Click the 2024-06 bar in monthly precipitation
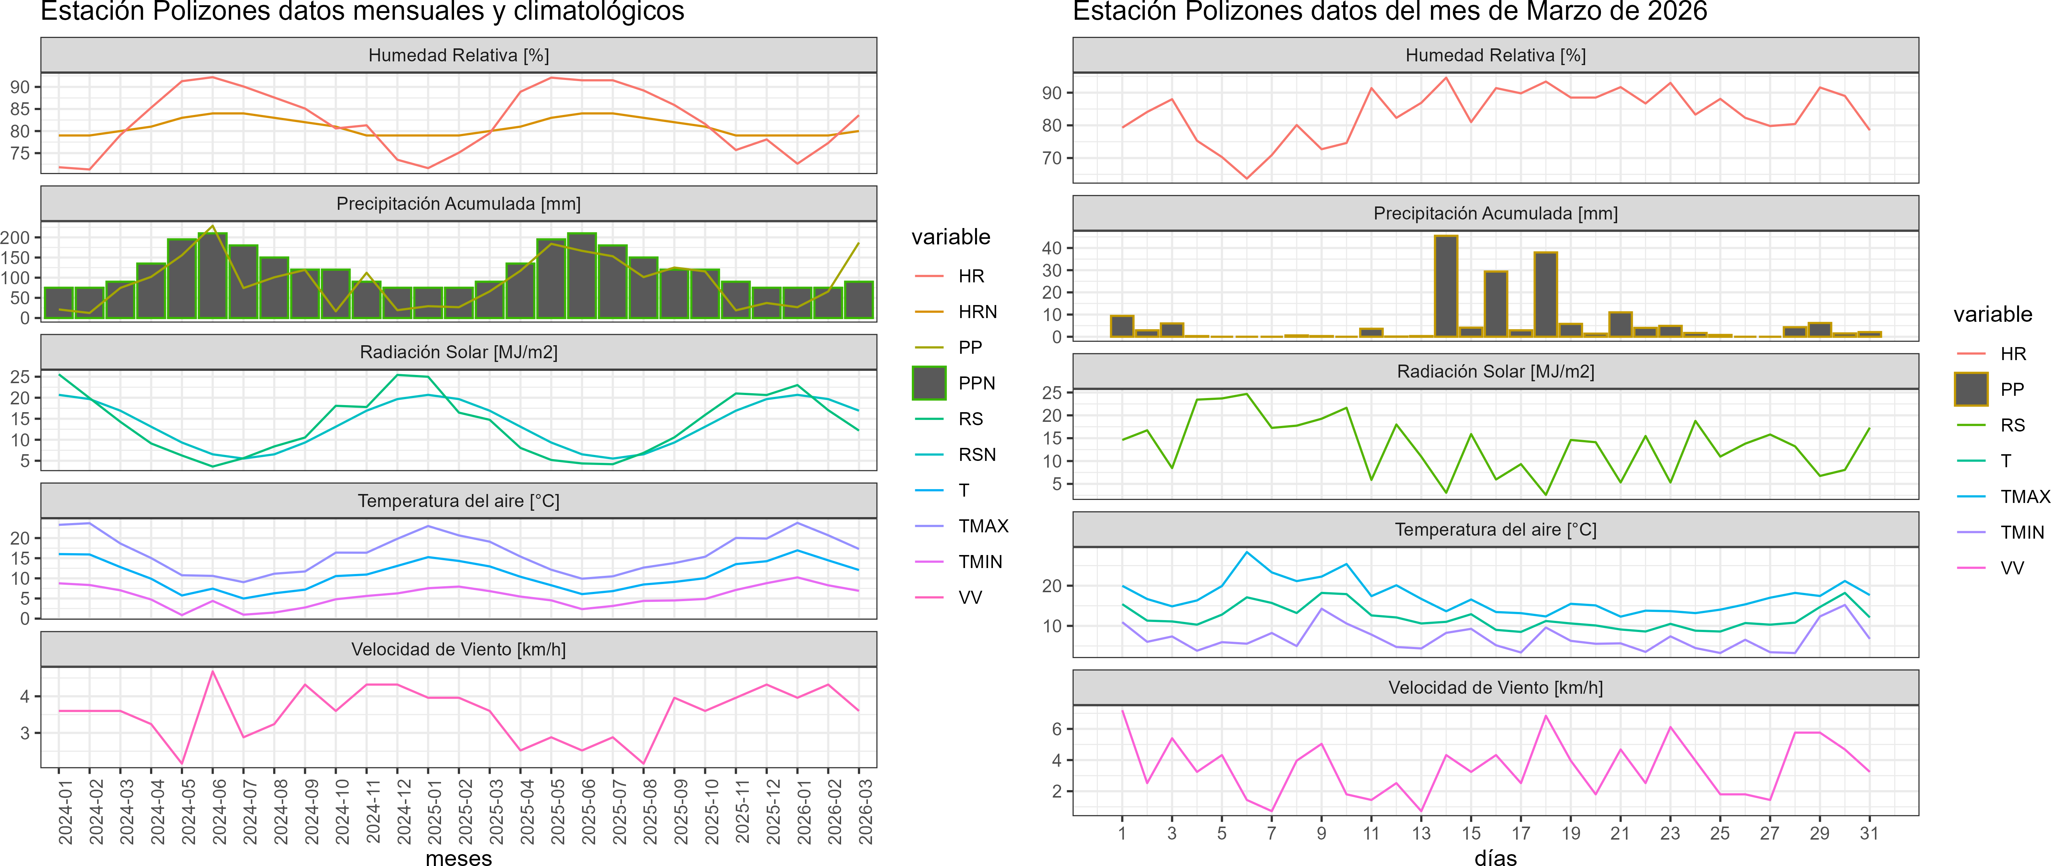The width and height of the screenshot is (2051, 866). tap(213, 275)
